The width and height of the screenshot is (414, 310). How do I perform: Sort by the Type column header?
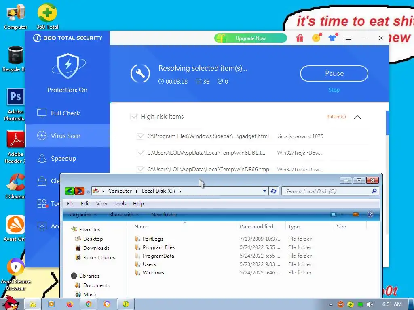click(309, 227)
